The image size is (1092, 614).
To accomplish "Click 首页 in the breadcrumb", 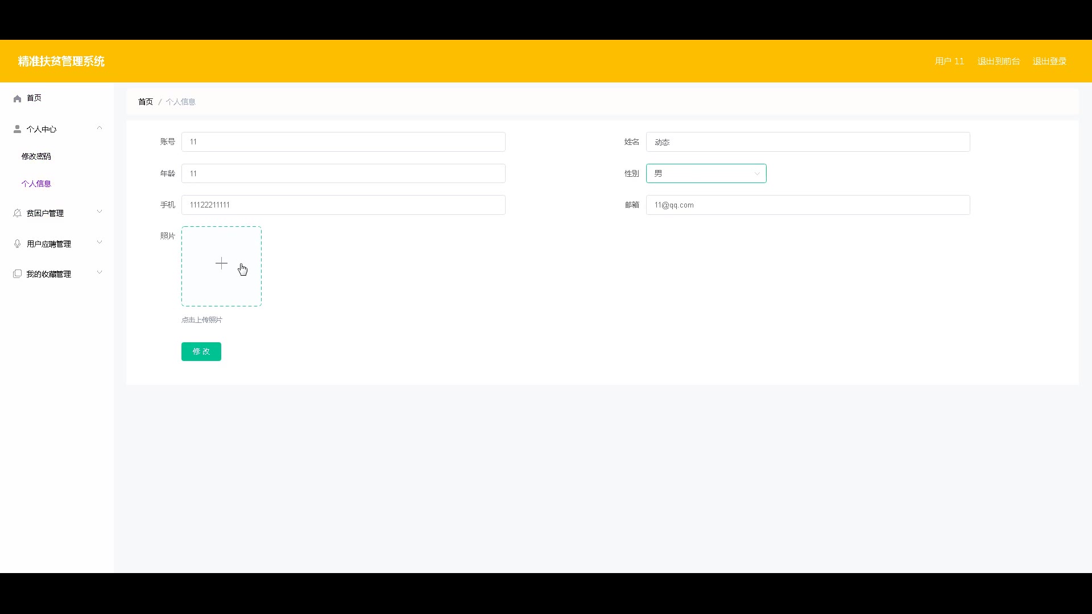I will (146, 102).
